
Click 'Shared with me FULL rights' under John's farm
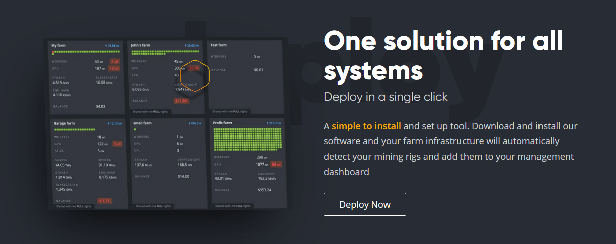151,112
